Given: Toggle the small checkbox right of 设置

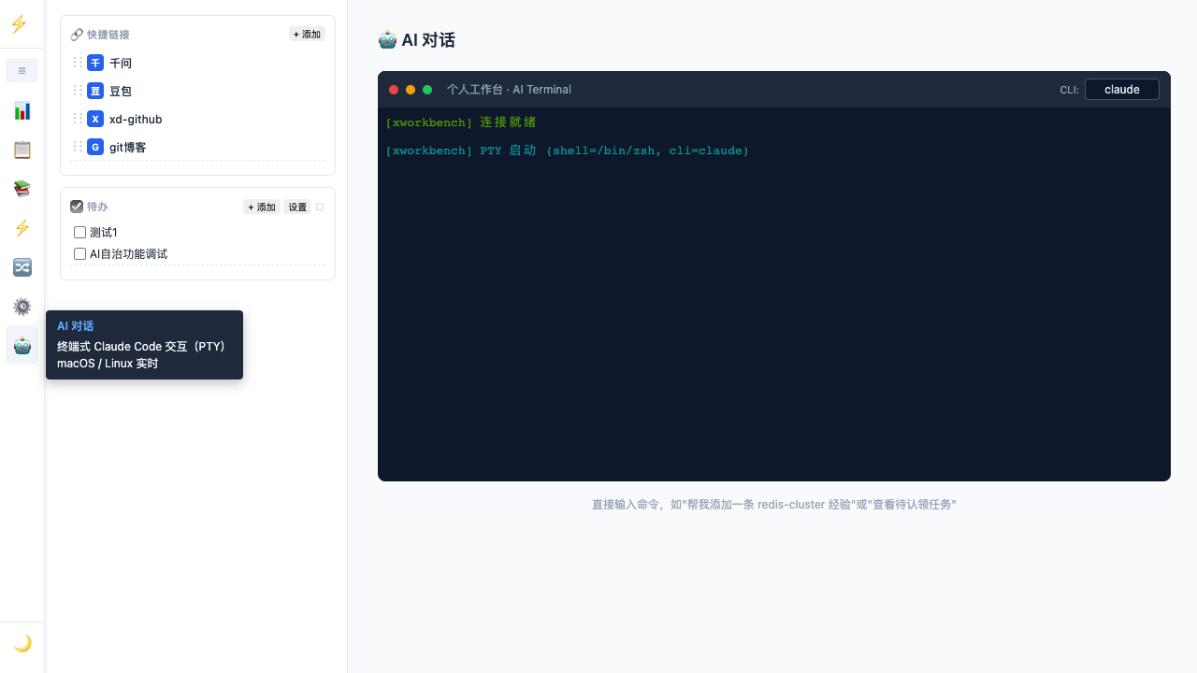Looking at the screenshot, I should (320, 208).
